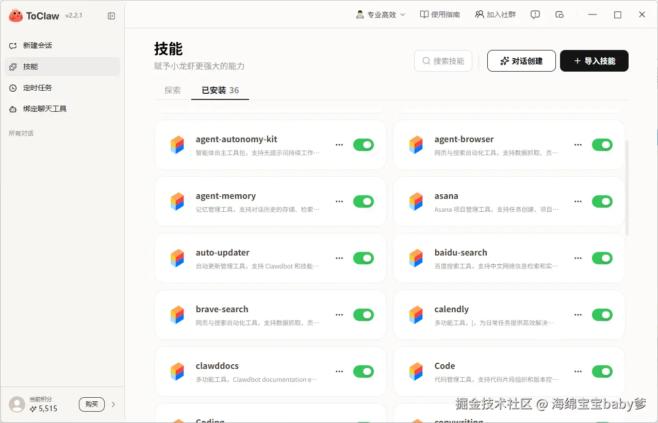Image resolution: width=658 pixels, height=423 pixels.
Task: Click 5,515 points value
Action: [x=48, y=409]
